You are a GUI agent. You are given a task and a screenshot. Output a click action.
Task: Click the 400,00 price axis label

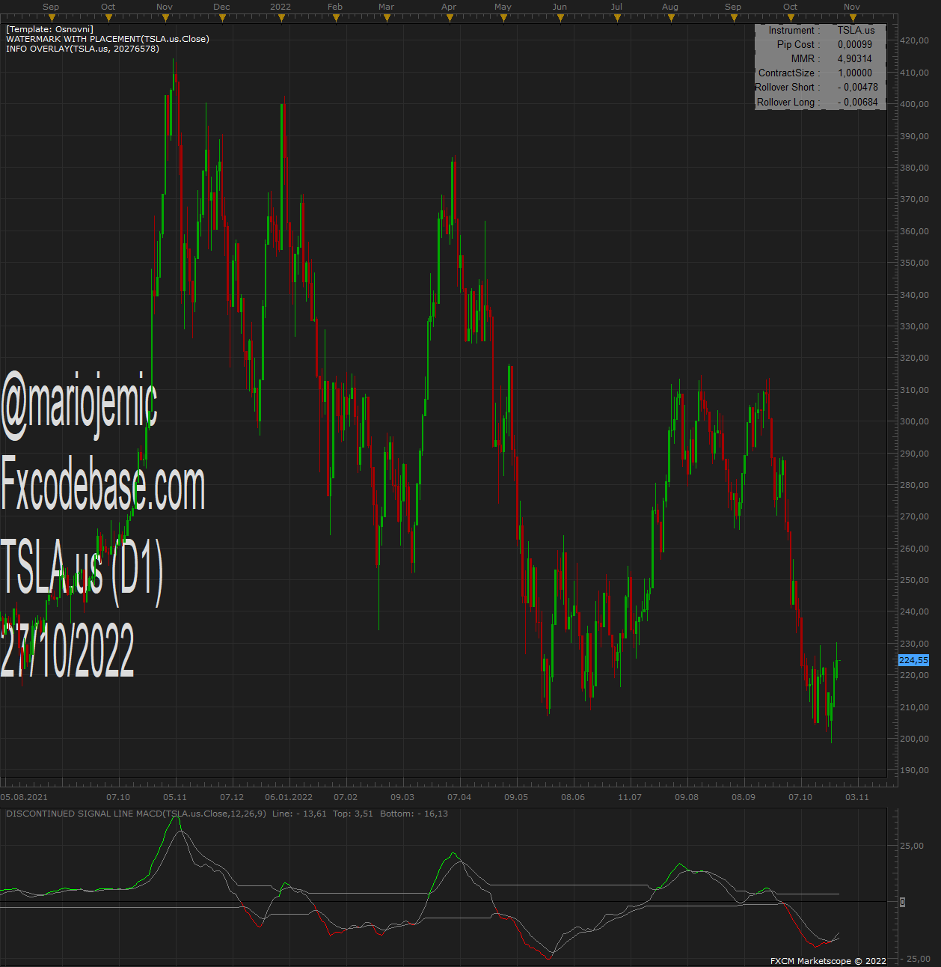click(x=915, y=104)
